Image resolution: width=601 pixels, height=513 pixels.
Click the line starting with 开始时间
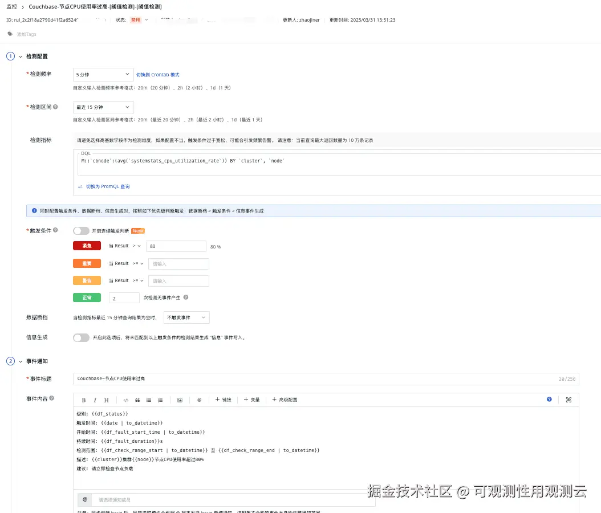coord(141,432)
